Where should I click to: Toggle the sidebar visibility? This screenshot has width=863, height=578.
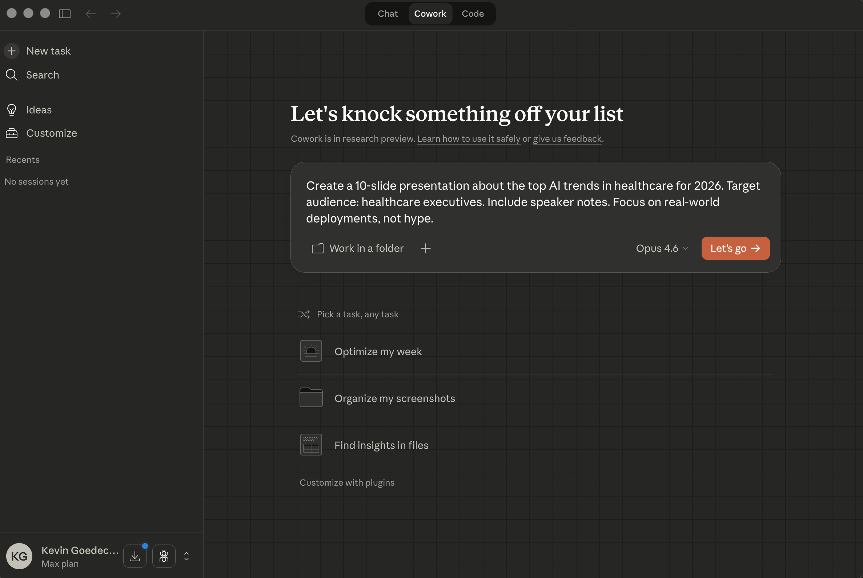pyautogui.click(x=65, y=14)
